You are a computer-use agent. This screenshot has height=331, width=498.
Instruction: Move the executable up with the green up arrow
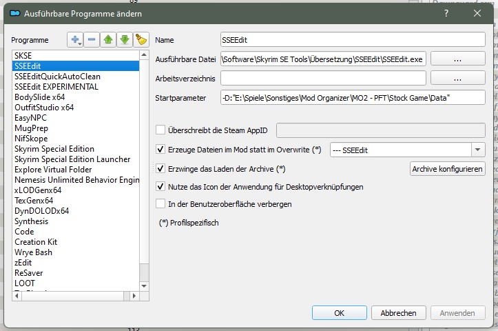(x=109, y=40)
